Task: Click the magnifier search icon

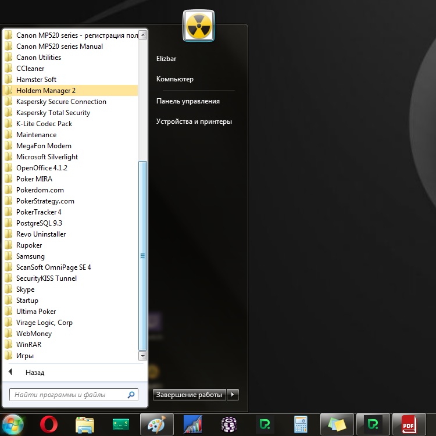Action: pyautogui.click(x=131, y=395)
